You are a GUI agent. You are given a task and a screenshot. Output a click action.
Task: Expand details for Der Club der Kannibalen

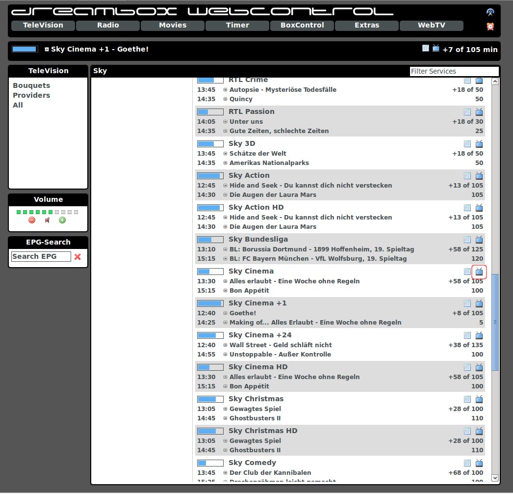click(226, 473)
